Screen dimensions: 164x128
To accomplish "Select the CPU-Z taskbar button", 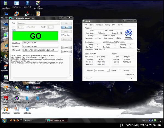I will click(34, 120).
